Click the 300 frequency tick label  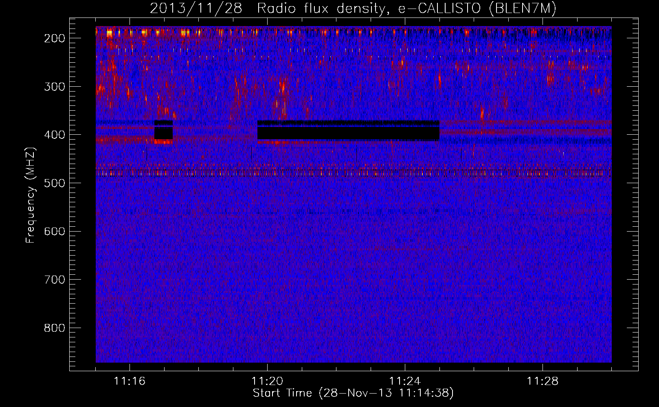click(54, 87)
